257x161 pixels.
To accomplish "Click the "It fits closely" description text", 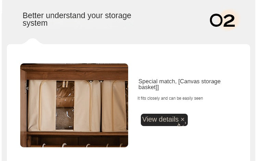I will pyautogui.click(x=170, y=98).
